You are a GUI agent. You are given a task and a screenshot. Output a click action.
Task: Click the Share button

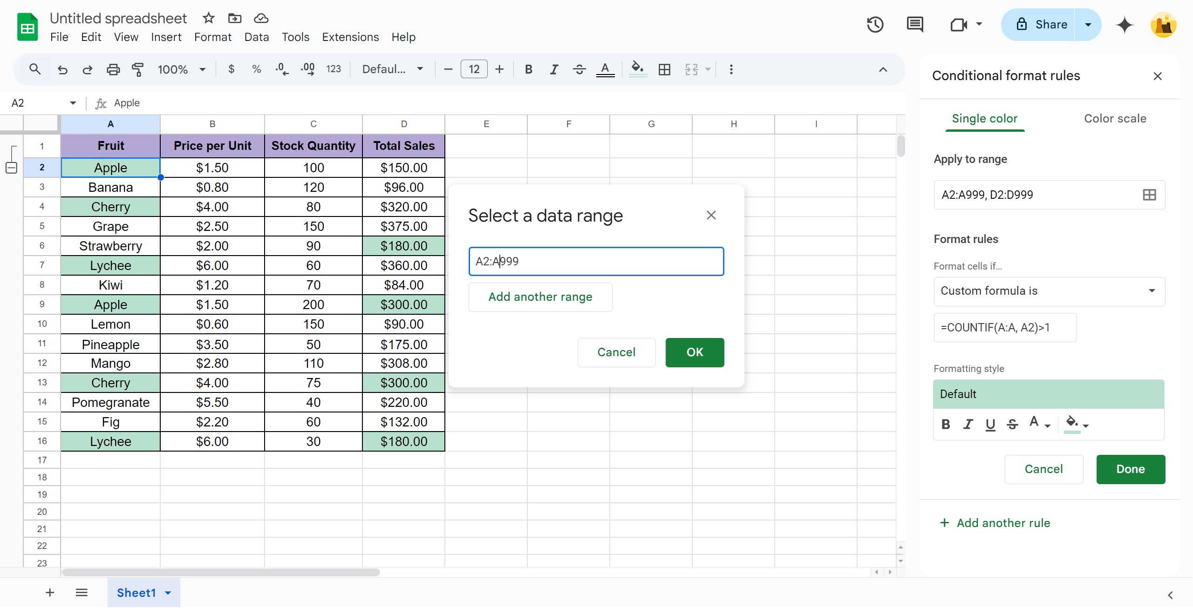[x=1041, y=24]
